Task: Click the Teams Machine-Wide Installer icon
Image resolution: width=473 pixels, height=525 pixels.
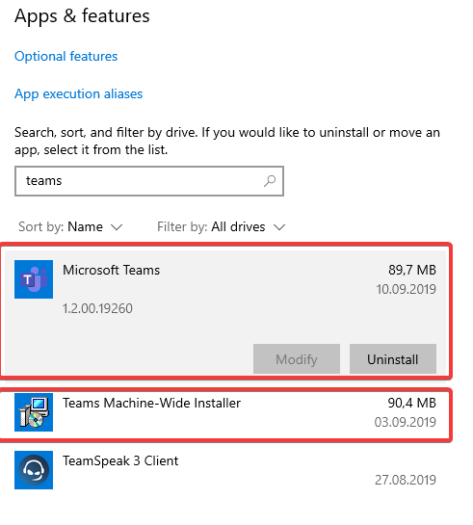Action: pyautogui.click(x=34, y=412)
